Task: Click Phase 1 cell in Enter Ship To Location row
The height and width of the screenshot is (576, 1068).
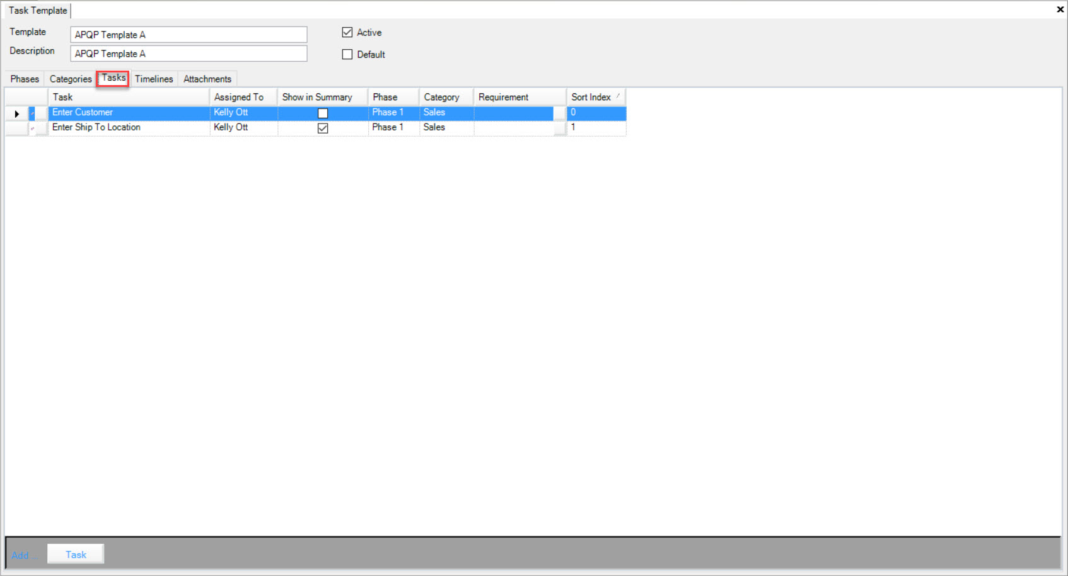Action: pyautogui.click(x=393, y=127)
